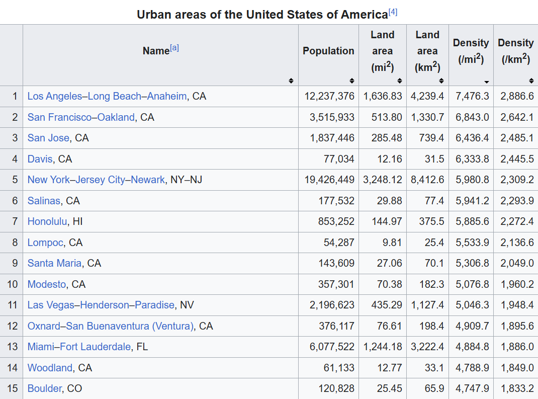Click Salinas land area 29.88

pos(390,201)
